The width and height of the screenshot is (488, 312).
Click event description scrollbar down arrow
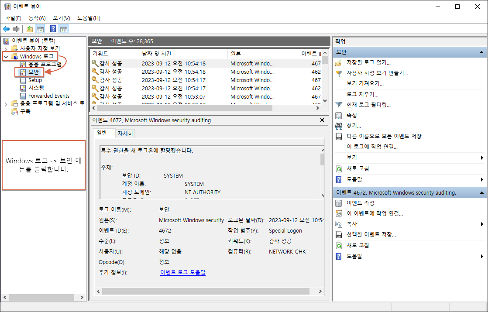tap(323, 195)
